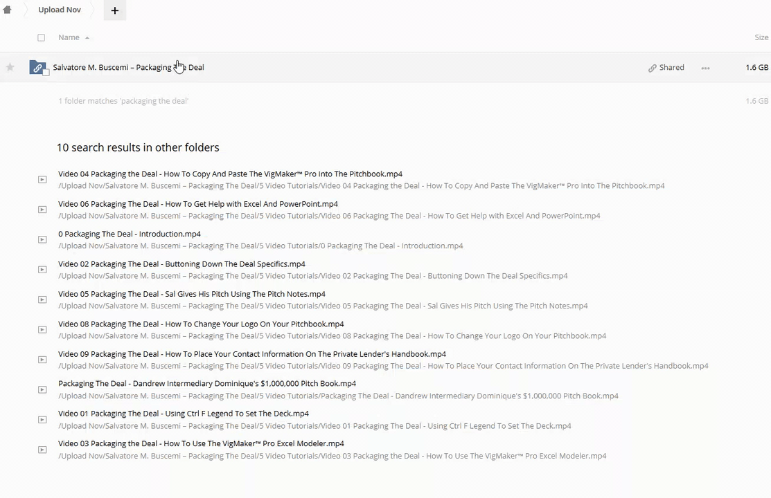Sort by Name column header
The image size is (771, 498).
(69, 37)
